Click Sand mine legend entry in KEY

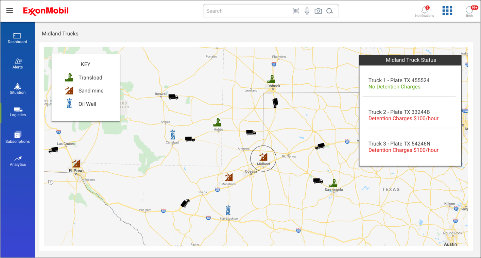(x=84, y=90)
